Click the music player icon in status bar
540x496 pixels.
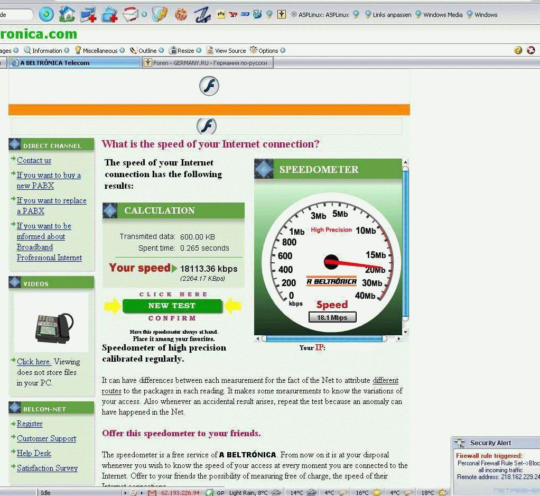[133, 492]
